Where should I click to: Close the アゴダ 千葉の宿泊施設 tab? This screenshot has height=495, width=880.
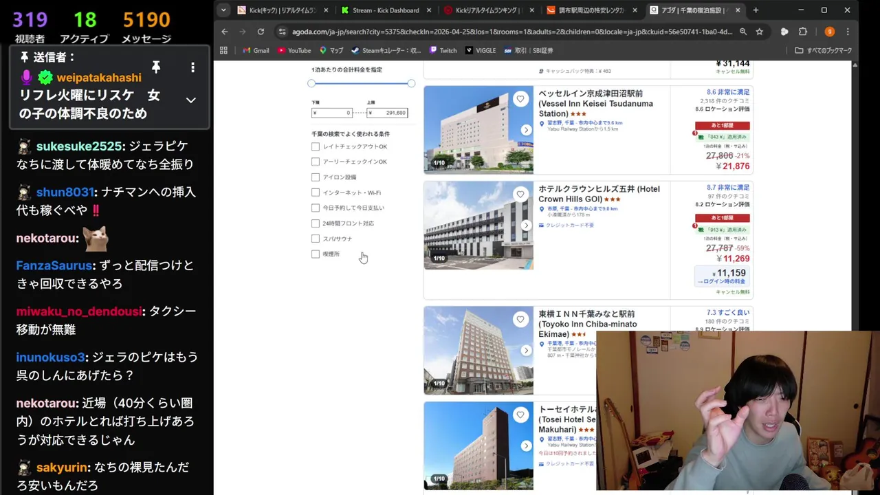pos(738,10)
